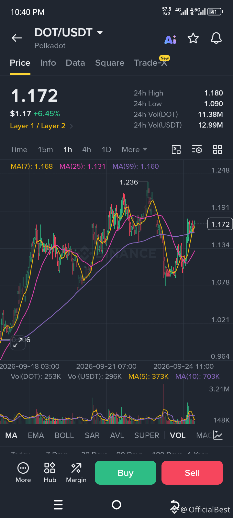Open chart drawing tools icon

pos(176,150)
